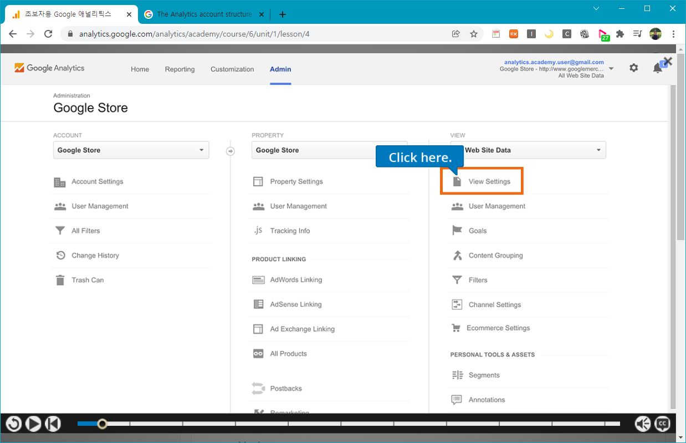Replay the lesson with the circular arrow button

(x=14, y=424)
